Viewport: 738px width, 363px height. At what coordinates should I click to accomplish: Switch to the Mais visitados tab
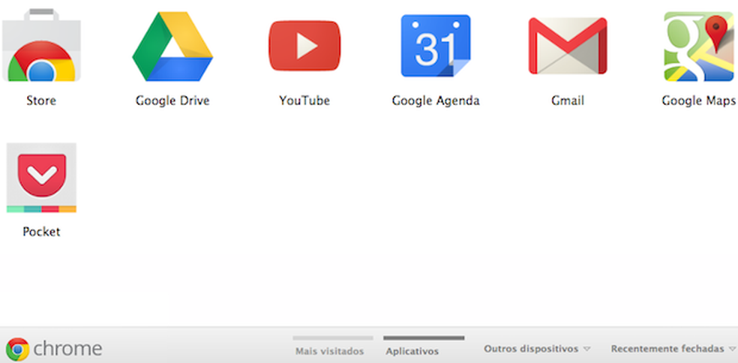click(x=329, y=351)
